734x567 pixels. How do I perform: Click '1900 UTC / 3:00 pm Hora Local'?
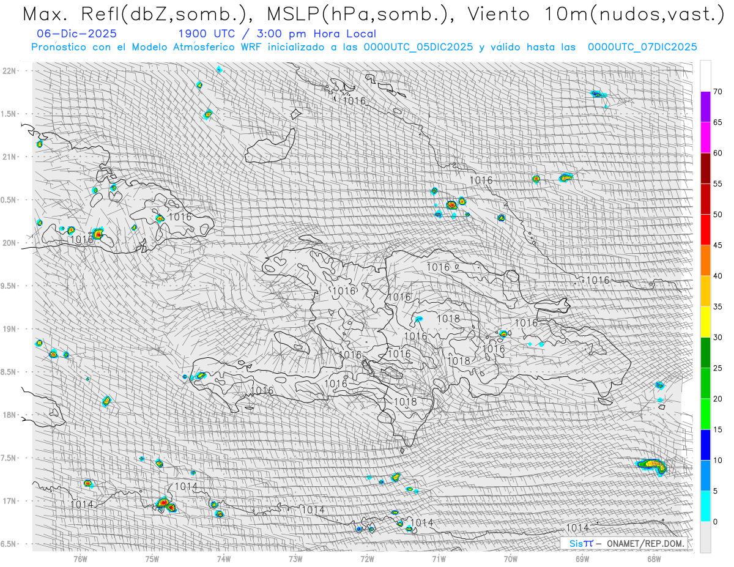277,34
